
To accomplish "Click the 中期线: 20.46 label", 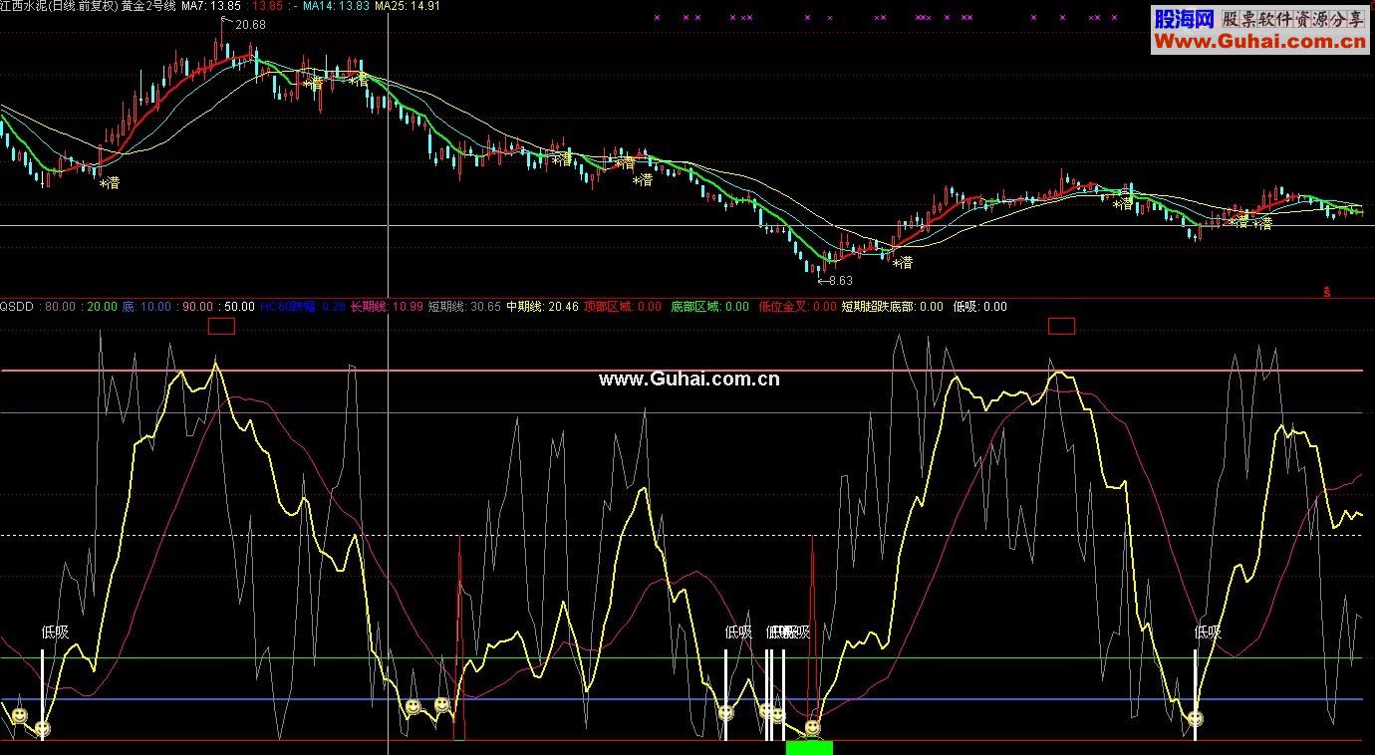I will (543, 307).
